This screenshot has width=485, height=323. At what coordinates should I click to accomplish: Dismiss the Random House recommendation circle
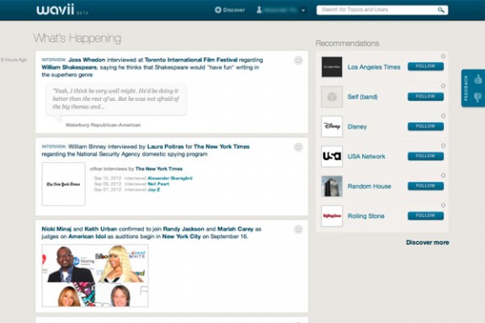pos(443,175)
